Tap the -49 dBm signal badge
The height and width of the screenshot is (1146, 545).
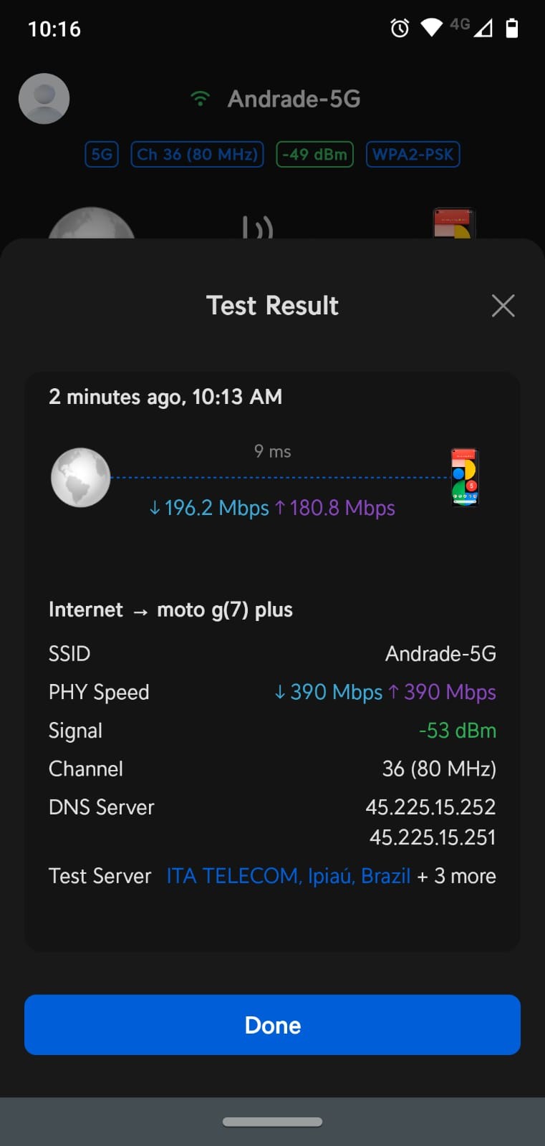click(x=314, y=155)
